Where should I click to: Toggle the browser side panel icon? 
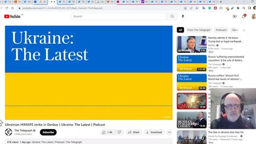[x=250, y=8]
